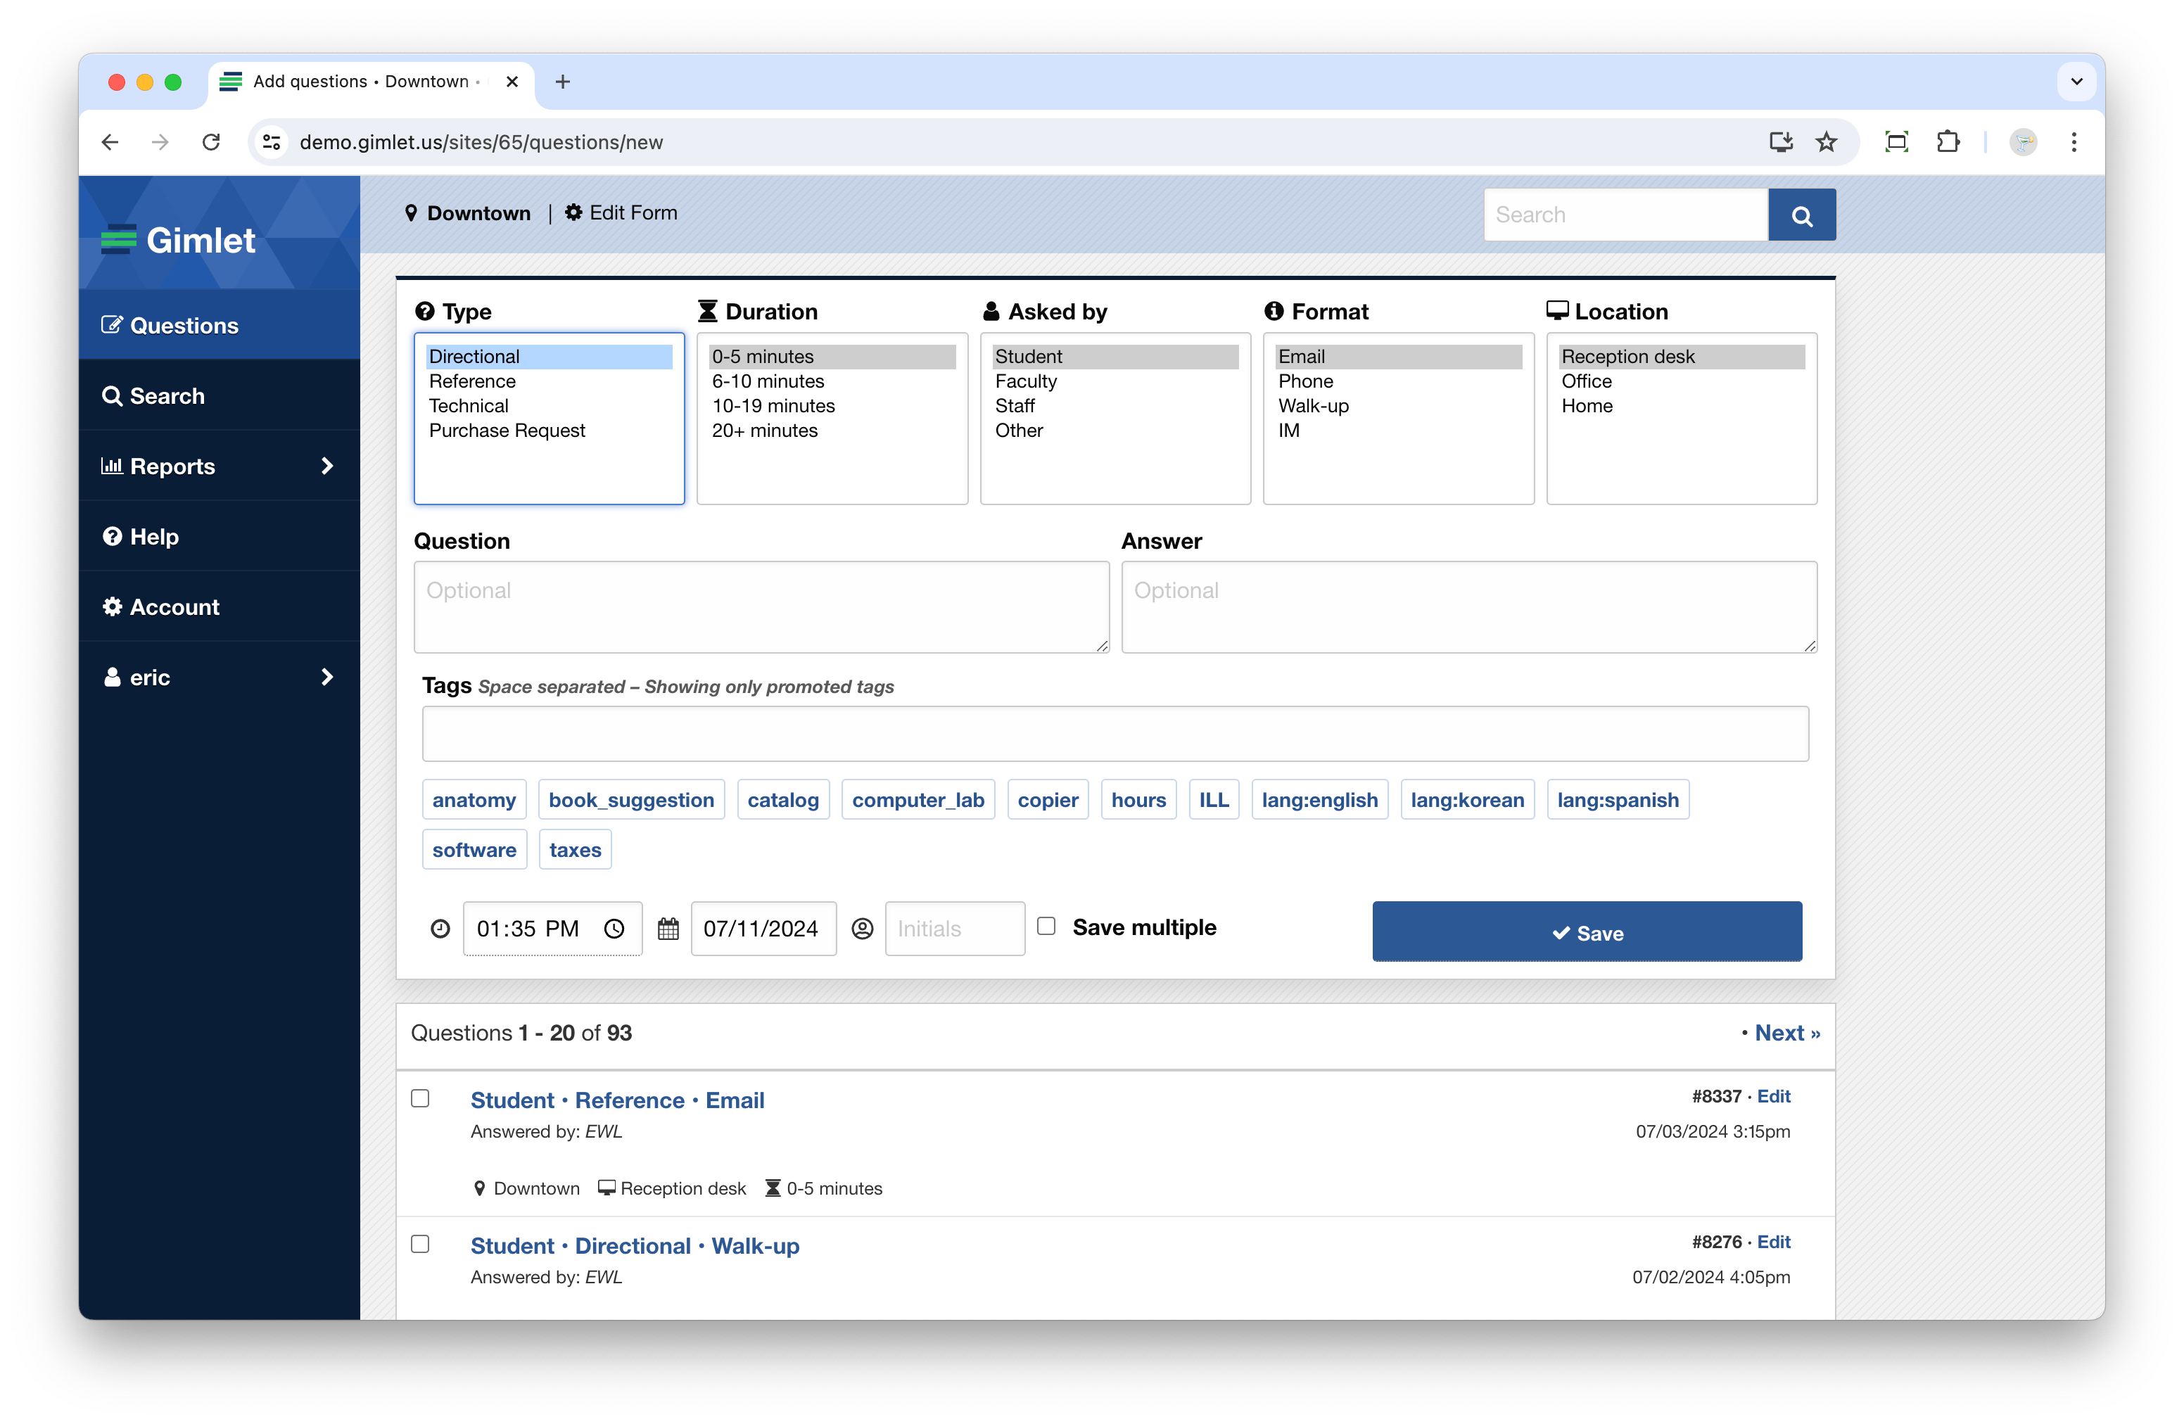
Task: Open Account in the sidebar
Action: (x=220, y=606)
